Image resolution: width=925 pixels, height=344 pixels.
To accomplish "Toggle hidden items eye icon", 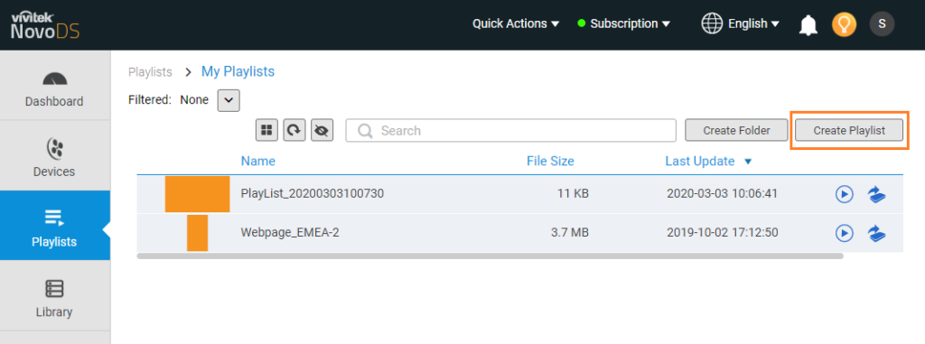I will [x=322, y=130].
